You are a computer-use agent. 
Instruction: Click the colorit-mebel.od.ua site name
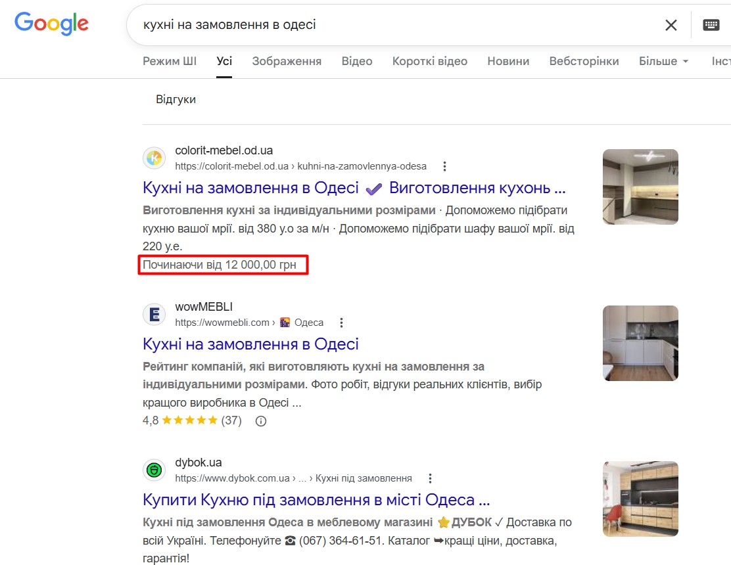point(224,150)
